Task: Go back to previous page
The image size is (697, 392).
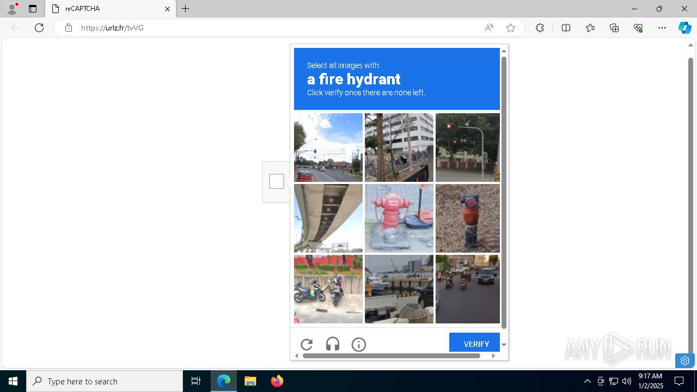Action: [x=15, y=28]
